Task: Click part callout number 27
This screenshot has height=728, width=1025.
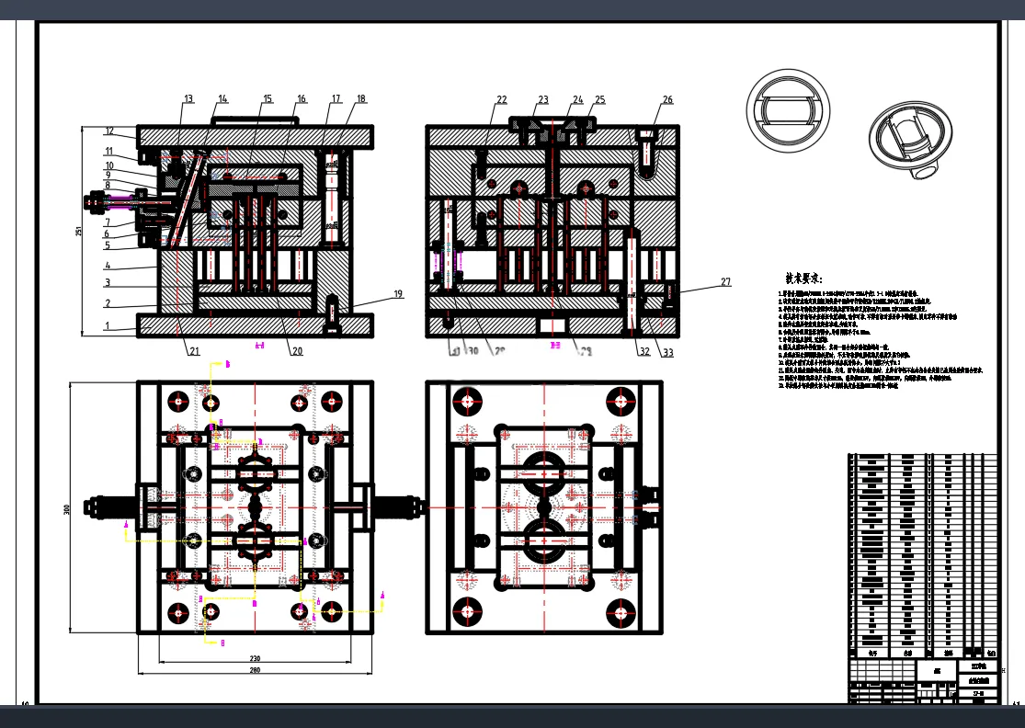Action: tap(725, 281)
